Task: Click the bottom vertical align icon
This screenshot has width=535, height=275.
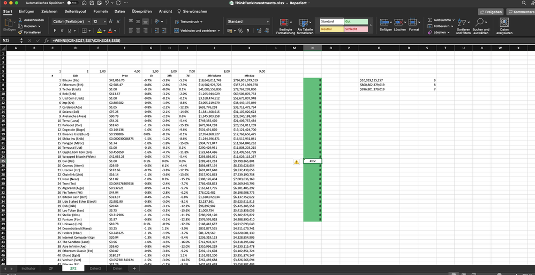Action: (146, 21)
